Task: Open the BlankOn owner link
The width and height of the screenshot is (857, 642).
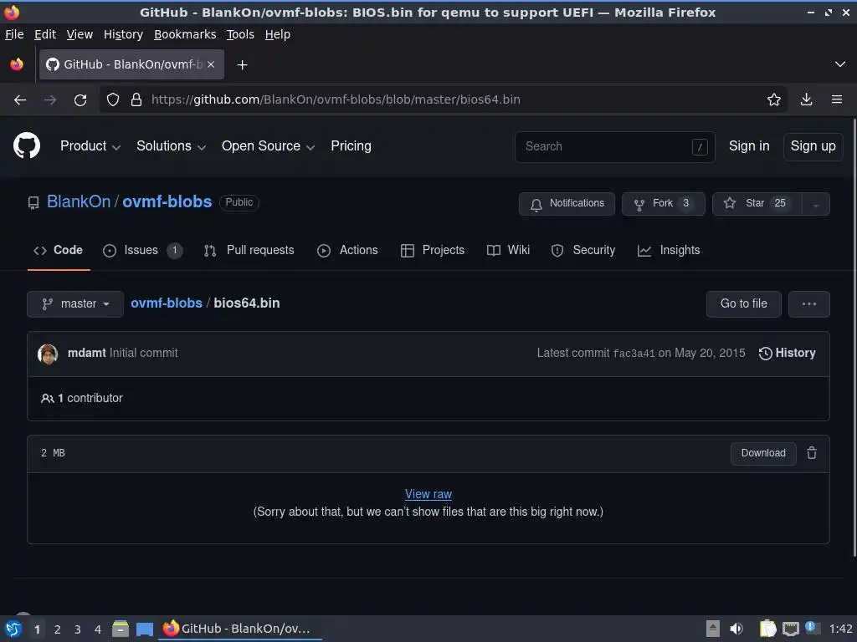Action: point(79,201)
